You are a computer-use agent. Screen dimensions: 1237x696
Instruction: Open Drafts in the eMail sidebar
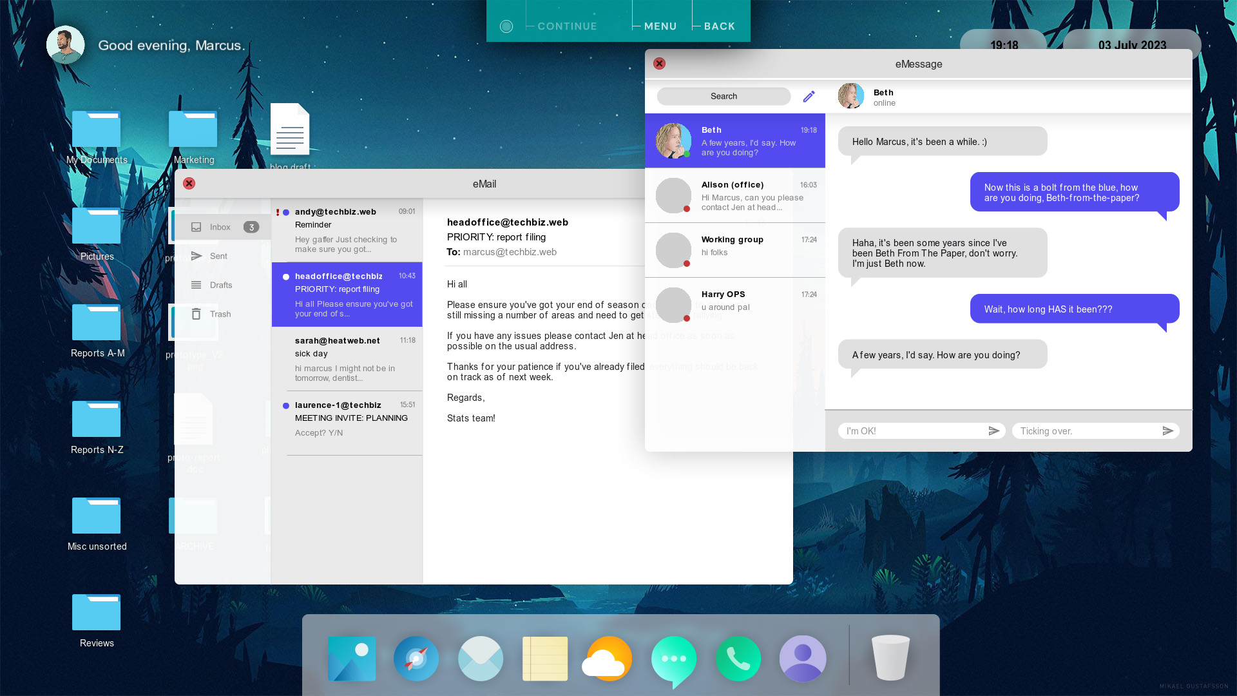pyautogui.click(x=220, y=285)
